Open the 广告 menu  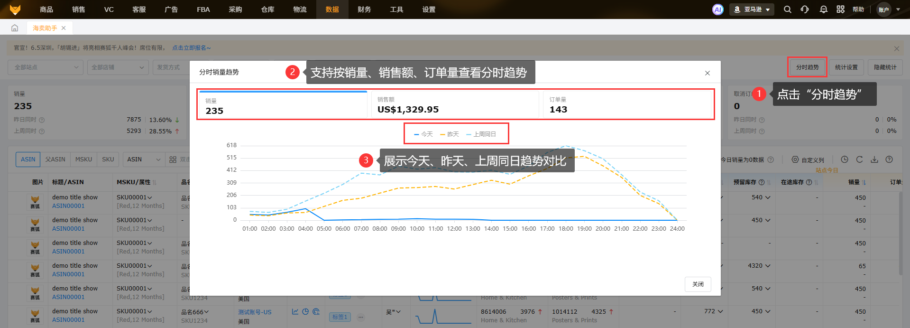point(171,9)
